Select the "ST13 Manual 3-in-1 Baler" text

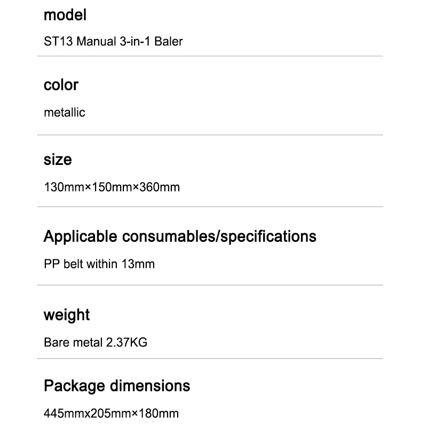click(x=113, y=41)
